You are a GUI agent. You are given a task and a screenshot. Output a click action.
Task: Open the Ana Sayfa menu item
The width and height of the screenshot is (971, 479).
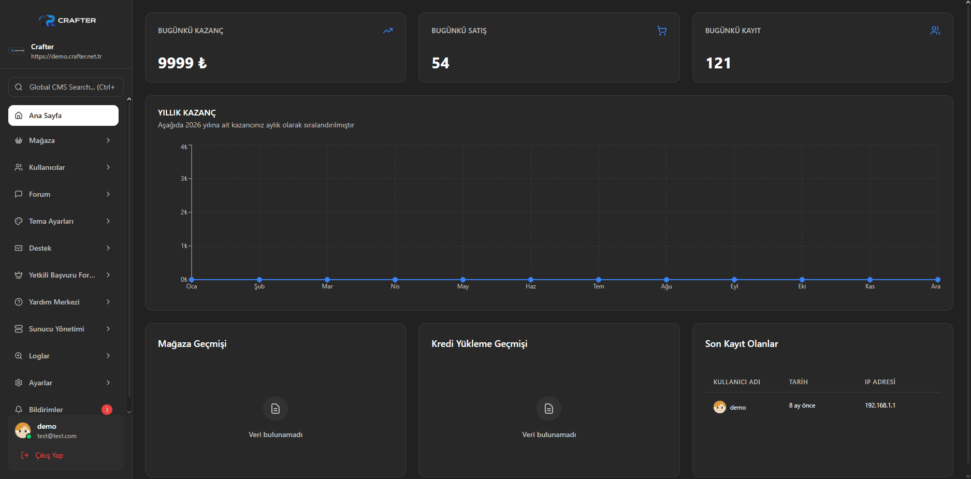click(63, 115)
